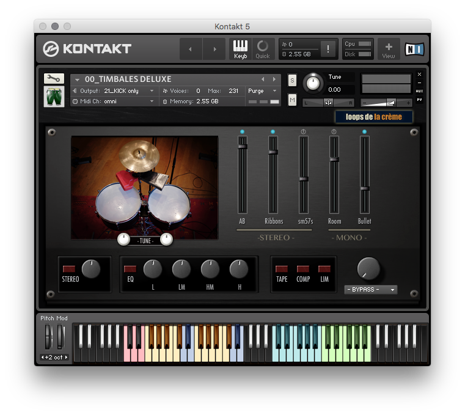This screenshot has height=415, width=465.
Task: Toggle PV button on instrument header
Action: [419, 100]
